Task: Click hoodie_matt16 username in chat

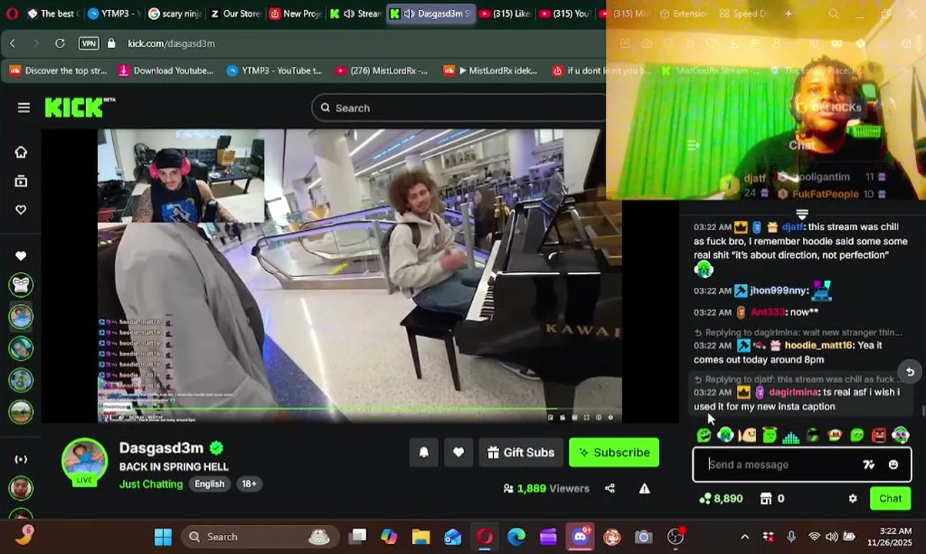Action: 818,345
